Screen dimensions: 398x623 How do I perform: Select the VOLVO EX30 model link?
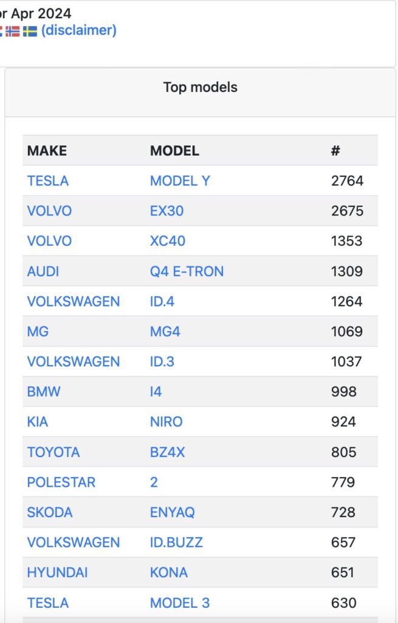tap(166, 211)
